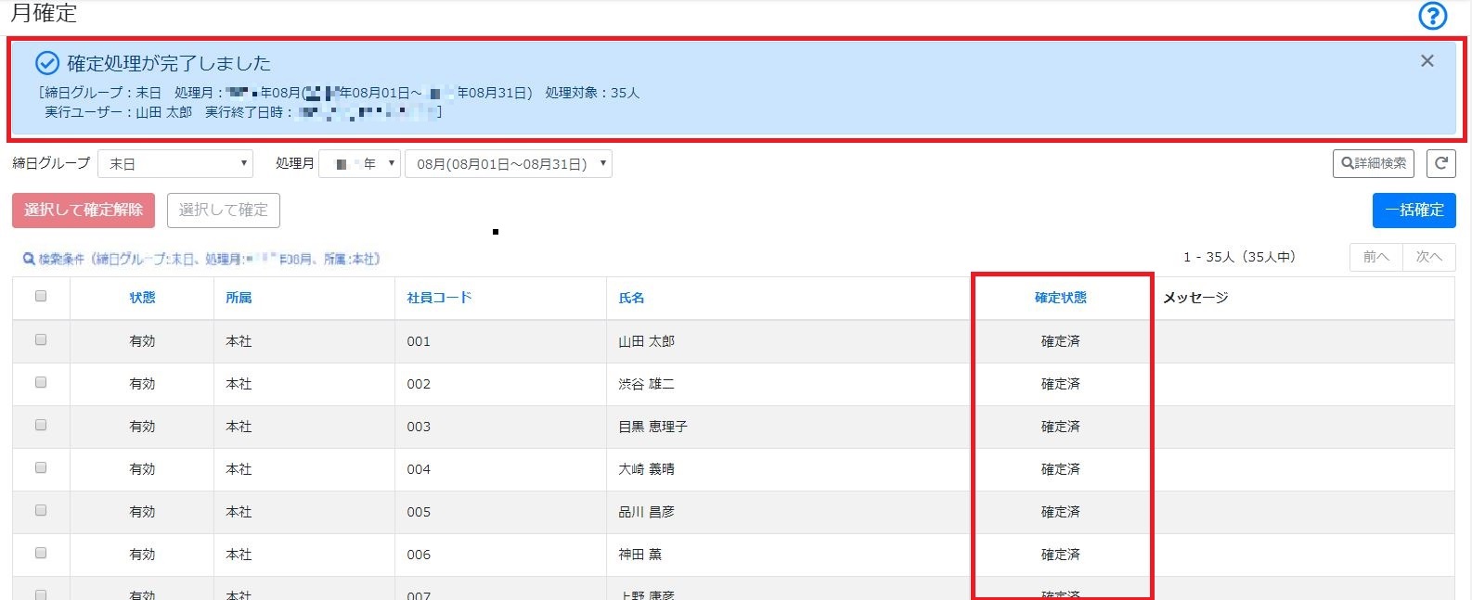The image size is (1472, 600).
Task: Click the 一括確定 button
Action: [1414, 211]
